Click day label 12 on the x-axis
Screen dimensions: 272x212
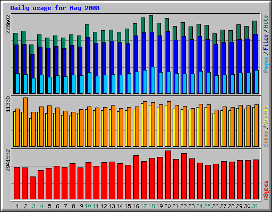tap(104, 206)
